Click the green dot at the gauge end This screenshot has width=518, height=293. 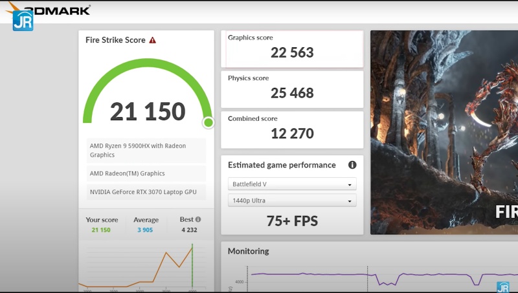(x=208, y=122)
